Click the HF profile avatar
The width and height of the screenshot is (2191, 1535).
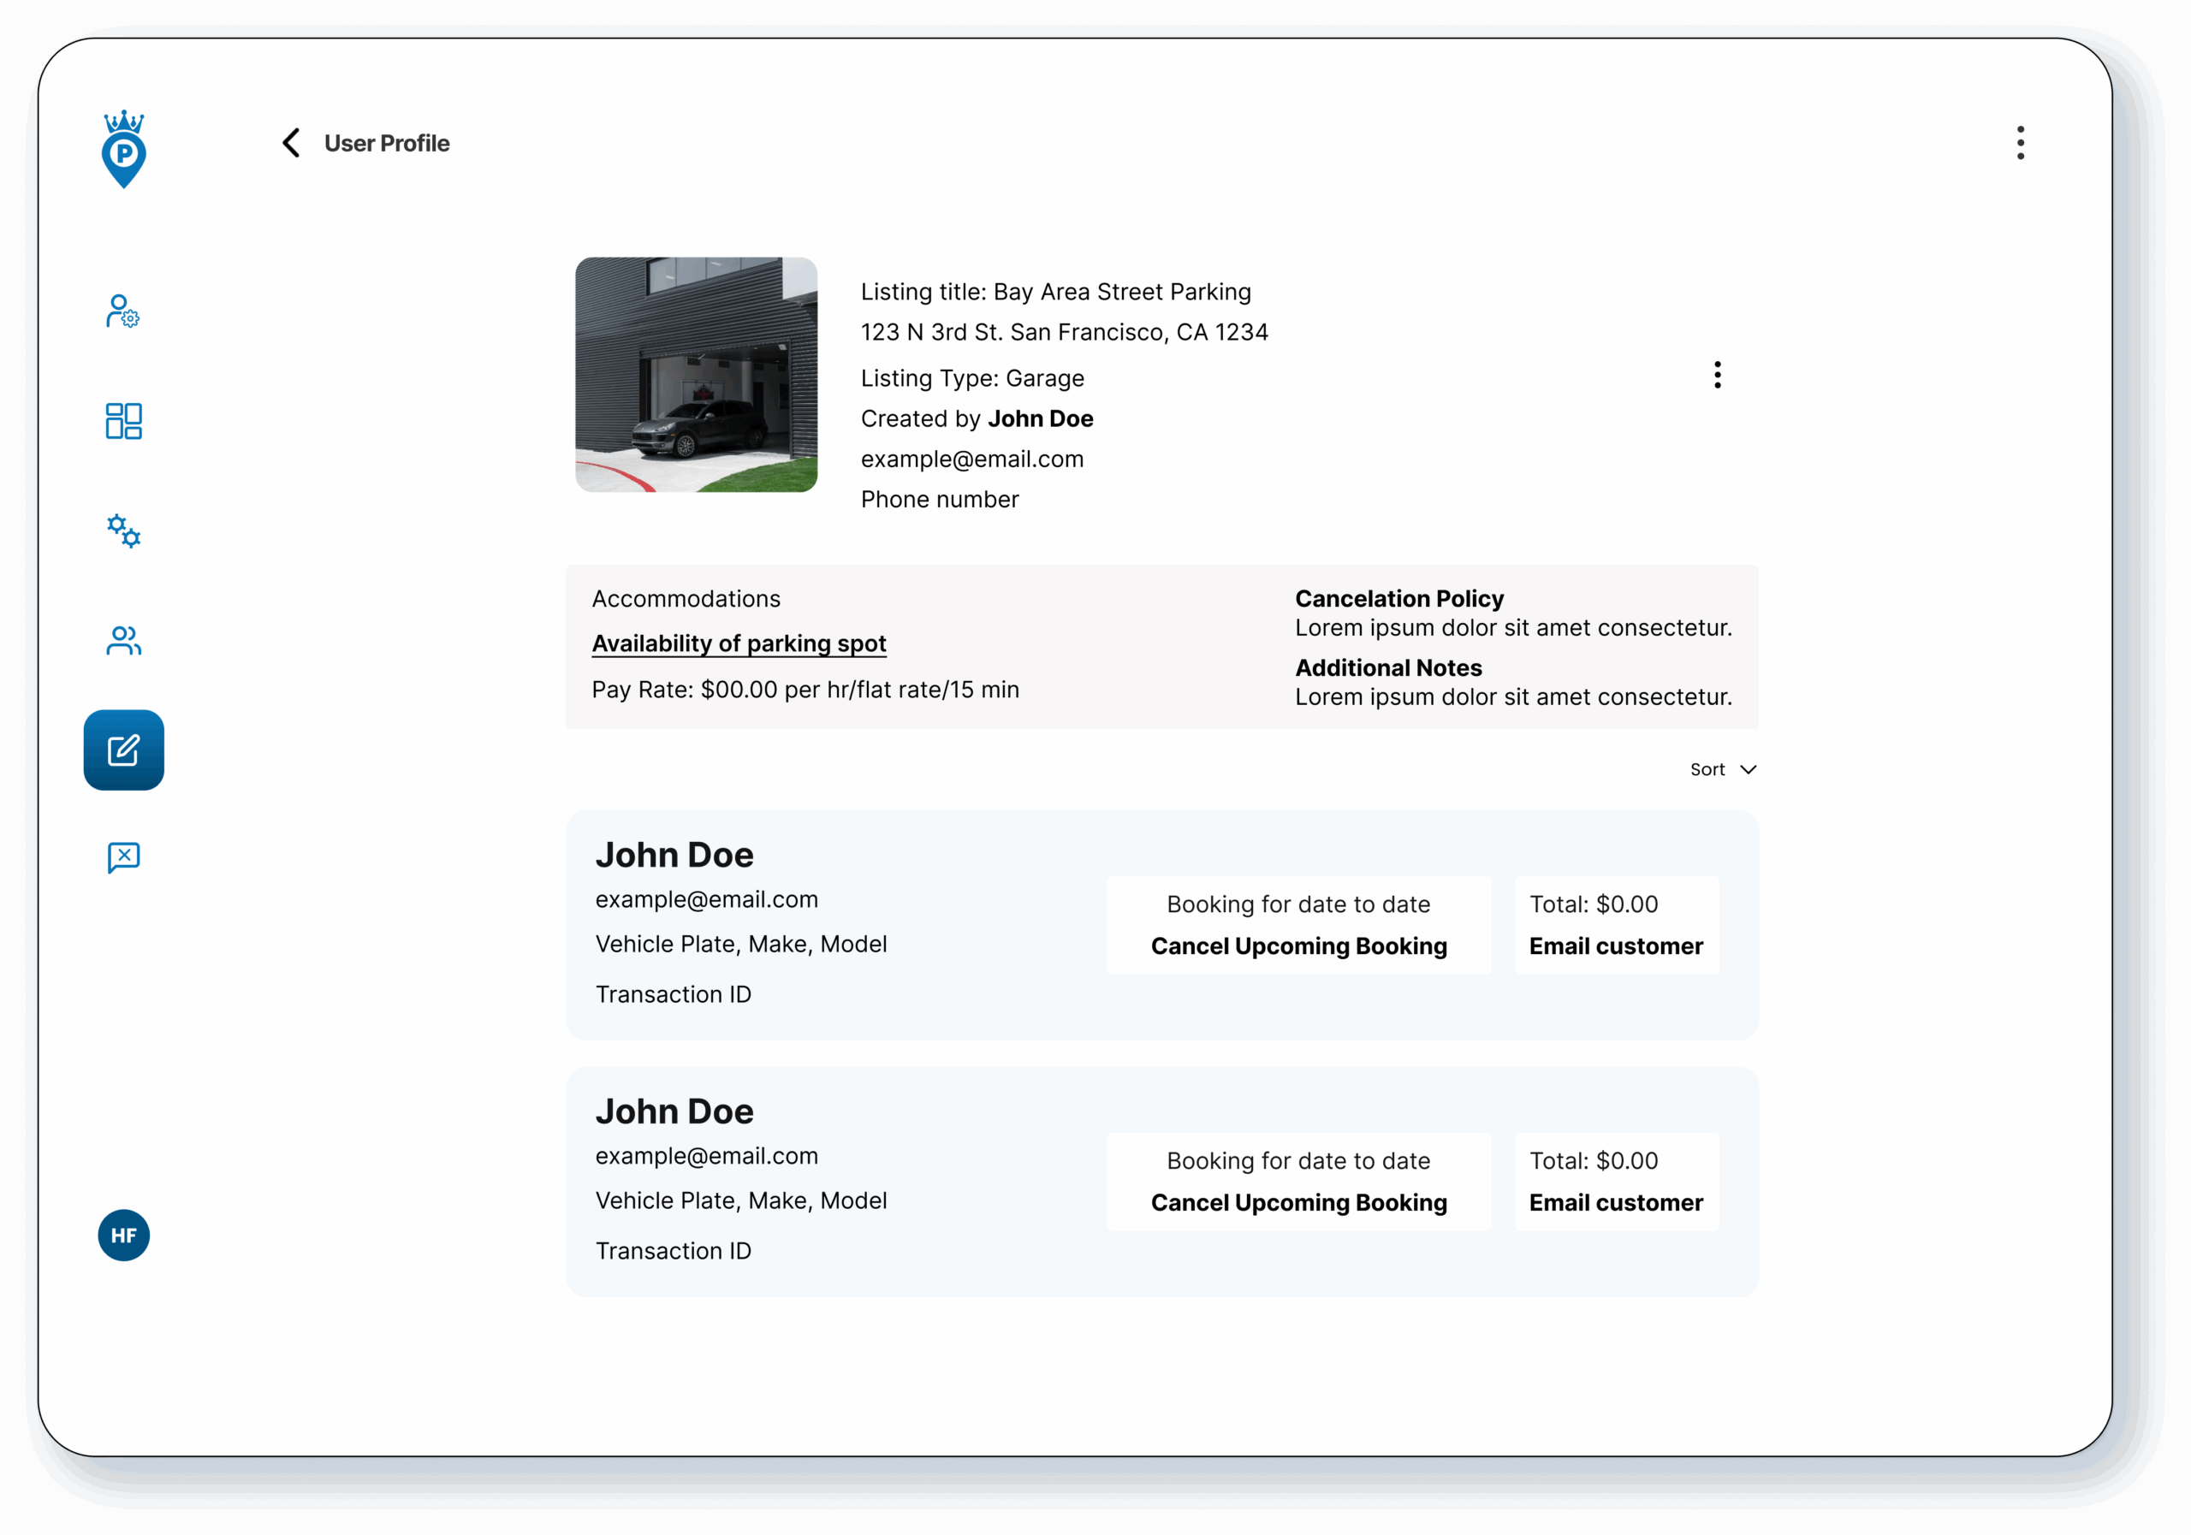tap(123, 1236)
